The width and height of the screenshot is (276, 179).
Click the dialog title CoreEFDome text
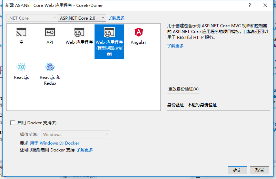click(x=89, y=6)
